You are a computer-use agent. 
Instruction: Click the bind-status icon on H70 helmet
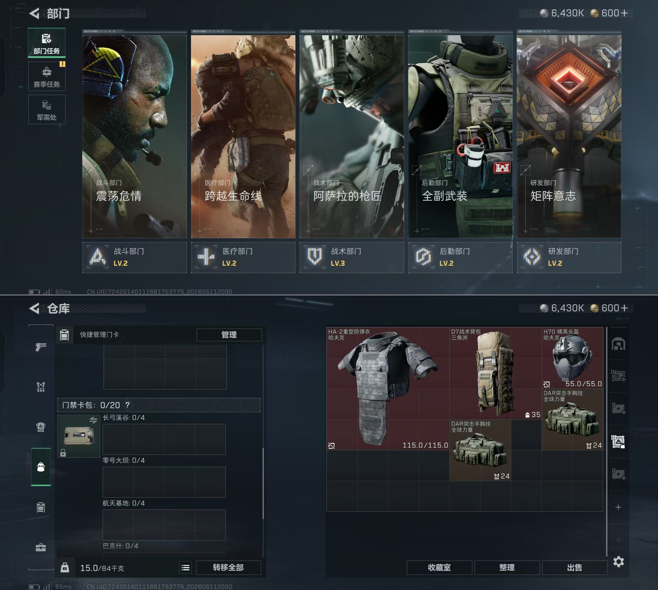(x=547, y=385)
